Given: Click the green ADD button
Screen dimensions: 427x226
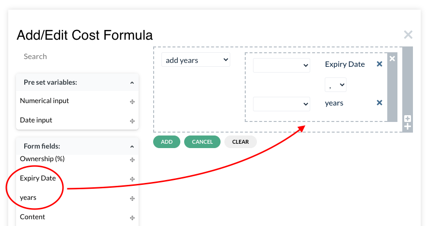Looking at the screenshot, I should tap(167, 142).
